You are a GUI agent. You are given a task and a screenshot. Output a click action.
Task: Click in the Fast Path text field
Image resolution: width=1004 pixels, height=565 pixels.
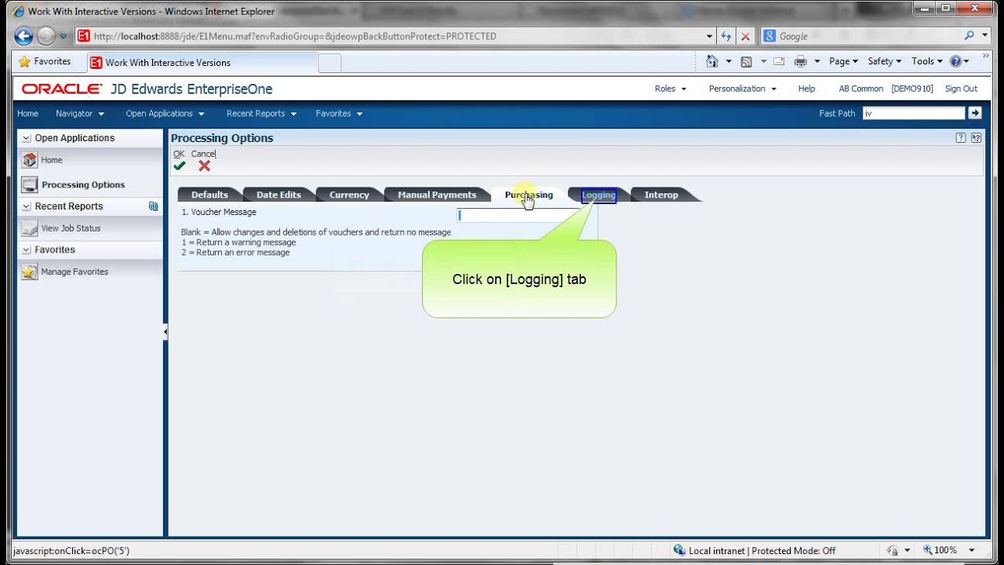pos(914,113)
